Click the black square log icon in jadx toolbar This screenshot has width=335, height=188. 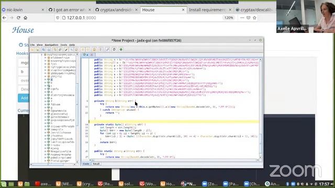click(114, 50)
